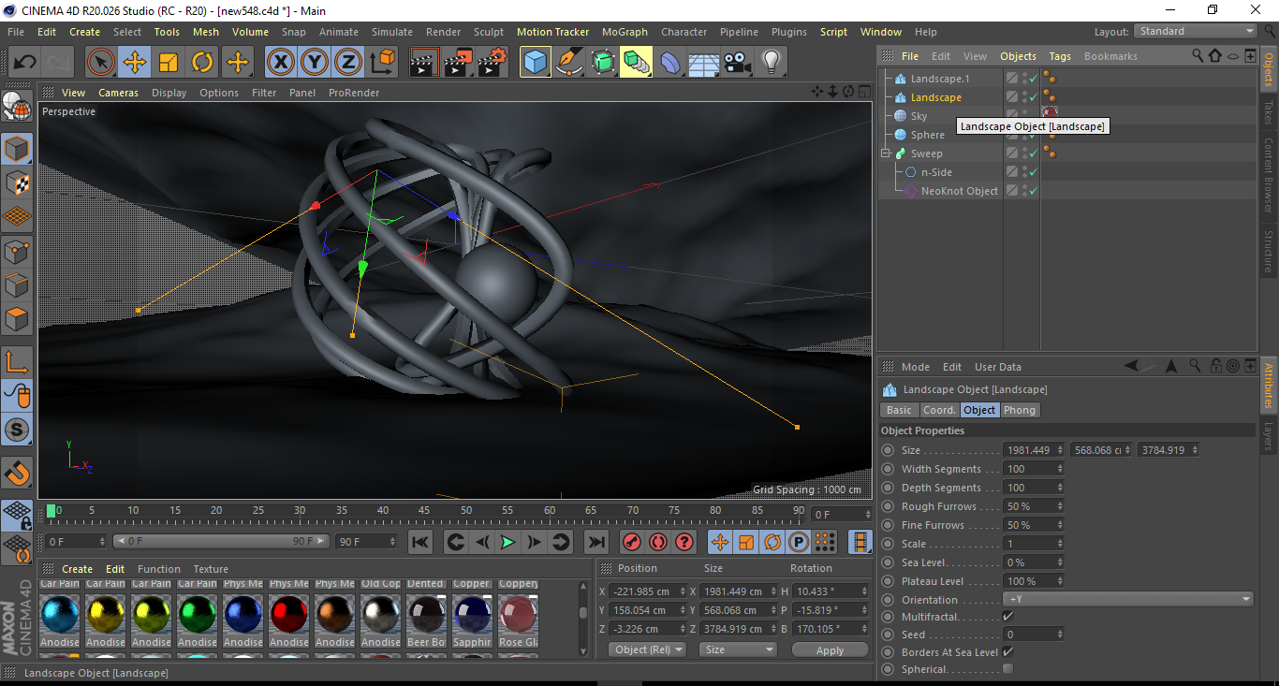This screenshot has width=1279, height=686.
Task: Select the Live Selection tool
Action: click(x=101, y=63)
